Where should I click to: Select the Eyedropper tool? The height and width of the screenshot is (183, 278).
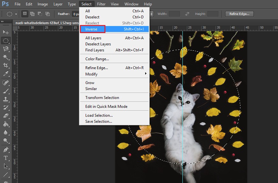(x=6, y=74)
